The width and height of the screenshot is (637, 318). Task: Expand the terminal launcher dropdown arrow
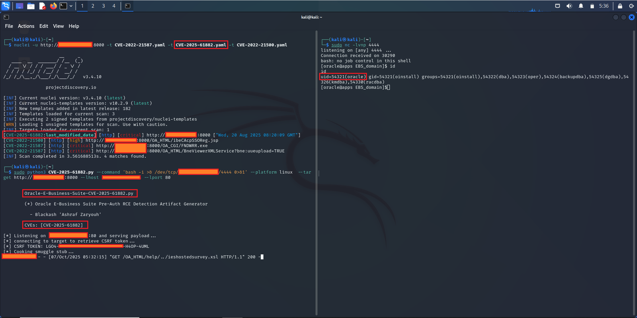(71, 6)
